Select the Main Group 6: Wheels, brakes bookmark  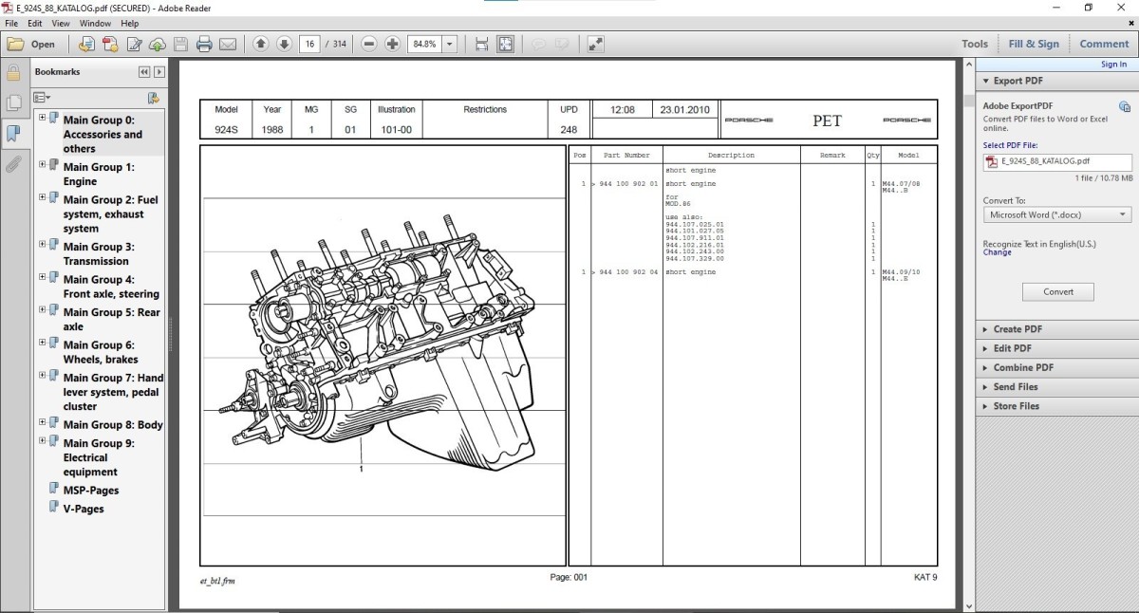(101, 352)
